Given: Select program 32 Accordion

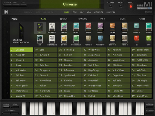Looking at the screenshot, I should pyautogui.click(x=94, y=60).
